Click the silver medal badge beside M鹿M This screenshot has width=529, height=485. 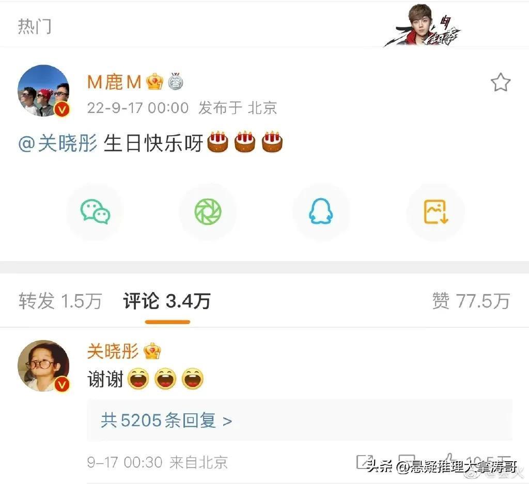(x=176, y=81)
